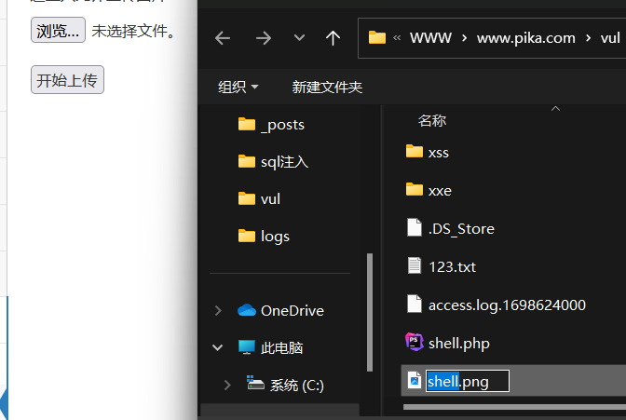626x420 pixels.
Task: Expand the 系统 (C:) drive node
Action: 228,385
